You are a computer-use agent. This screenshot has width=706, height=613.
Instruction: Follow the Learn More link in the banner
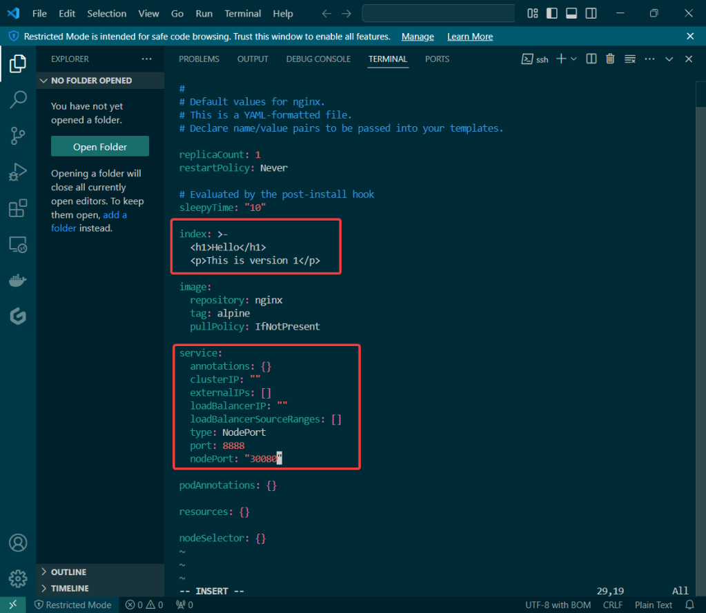coord(470,37)
